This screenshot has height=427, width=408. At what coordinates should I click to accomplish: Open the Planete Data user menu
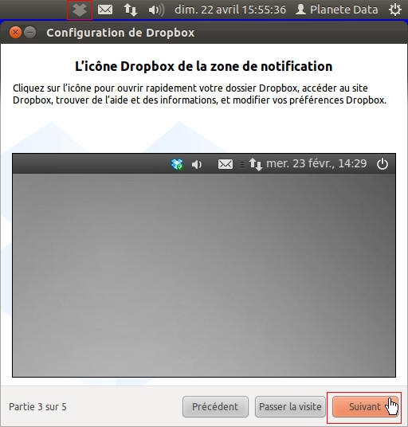pos(336,10)
